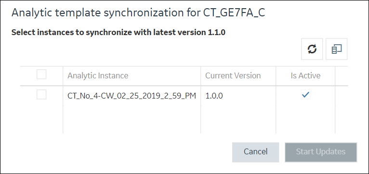This screenshot has width=369, height=174.
Task: Click the blank header cell after Is Active
Action: click(x=342, y=76)
